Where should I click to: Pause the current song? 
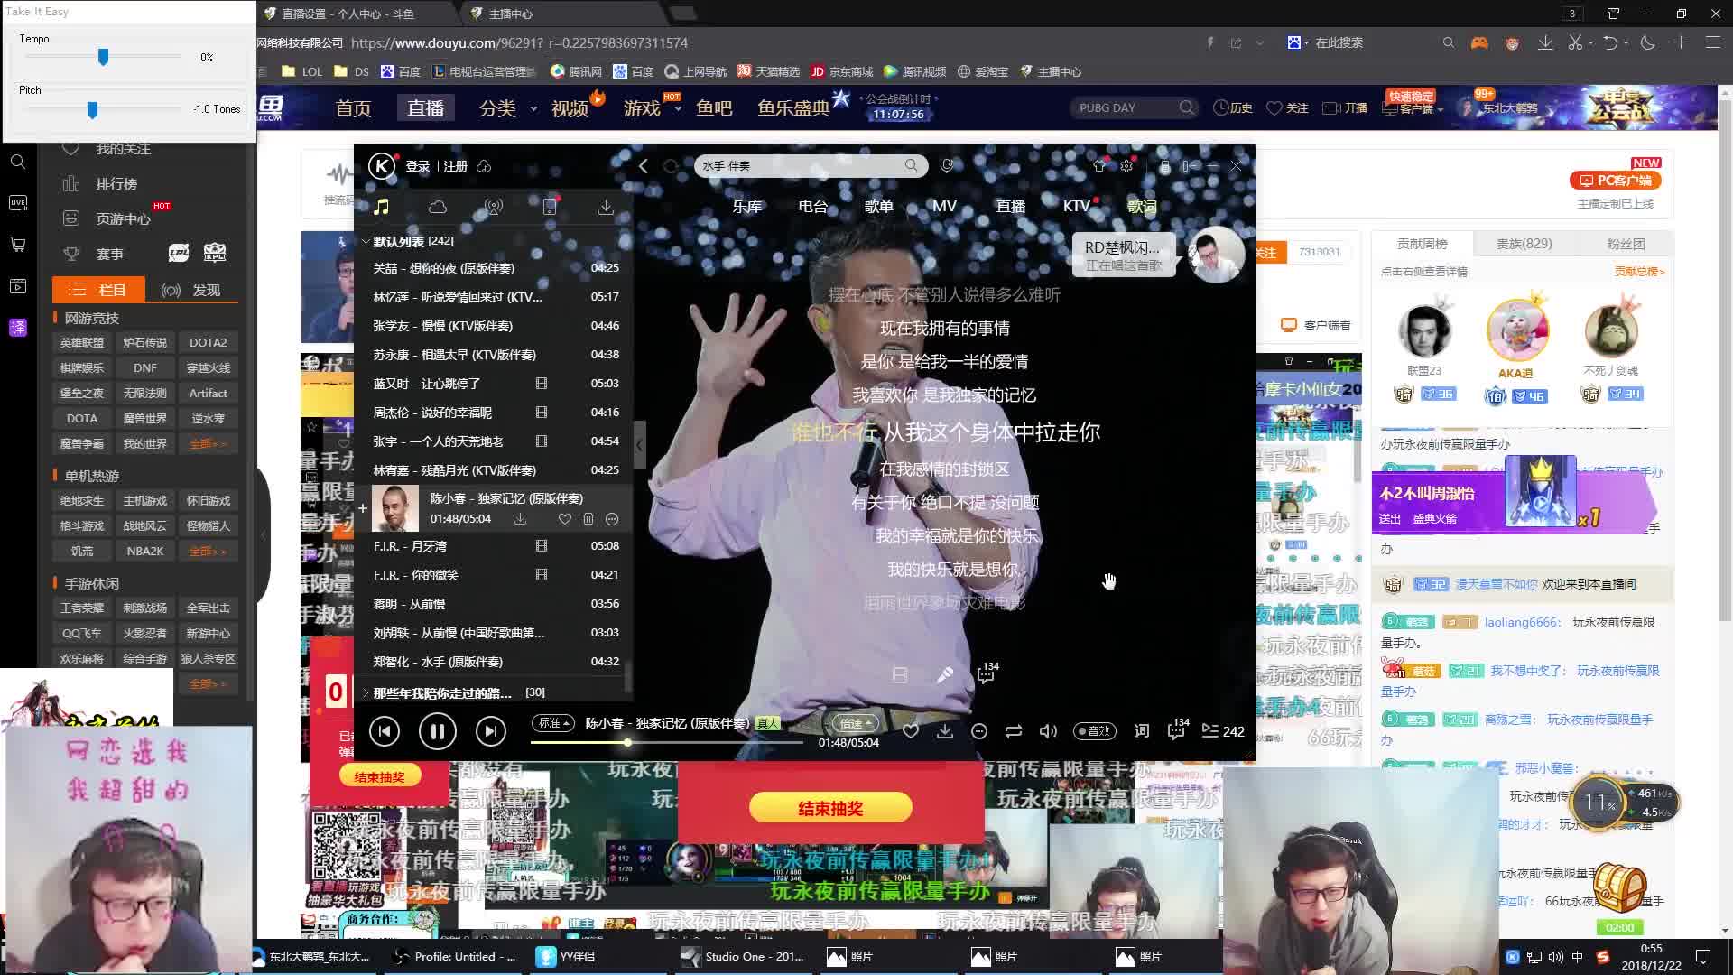pyautogui.click(x=438, y=731)
